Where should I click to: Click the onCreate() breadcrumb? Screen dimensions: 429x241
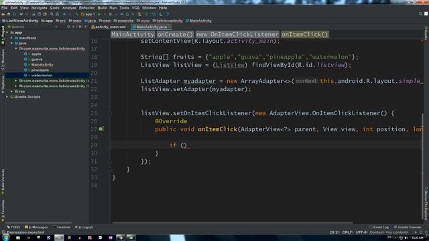pyautogui.click(x=175, y=34)
